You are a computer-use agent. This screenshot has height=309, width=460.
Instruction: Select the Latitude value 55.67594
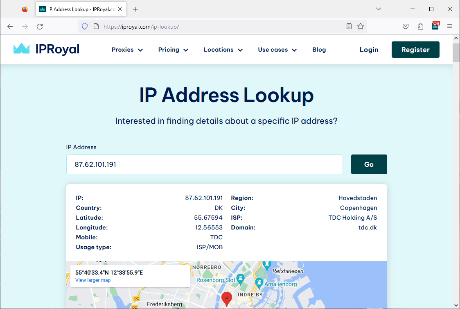click(208, 218)
